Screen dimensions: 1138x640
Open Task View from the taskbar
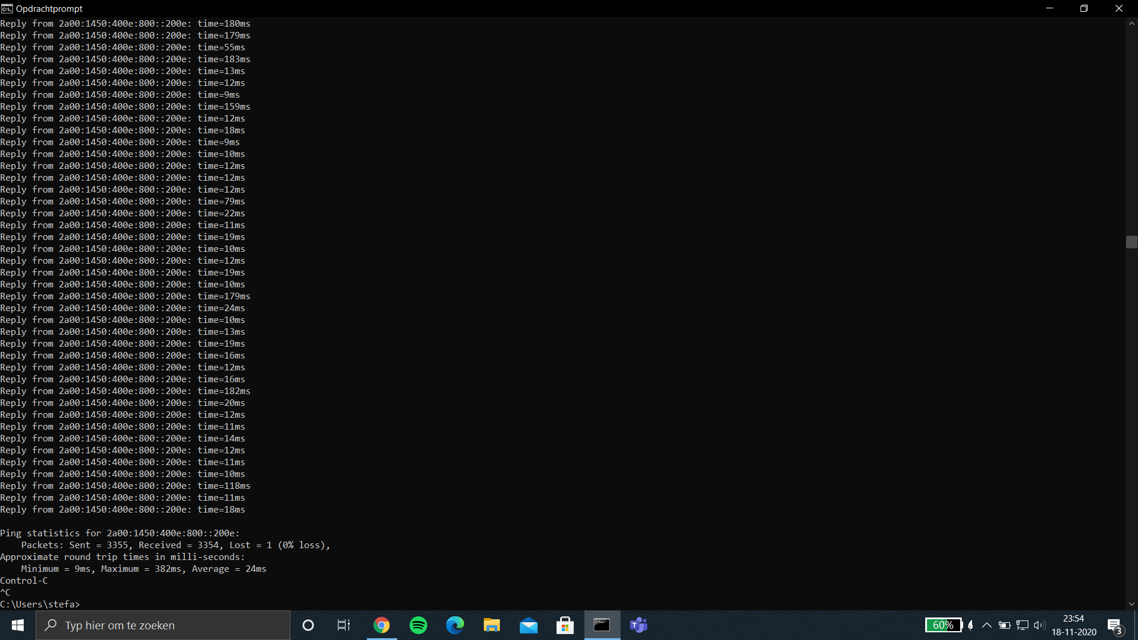344,625
